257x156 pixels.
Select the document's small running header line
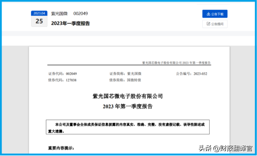coord(176,63)
